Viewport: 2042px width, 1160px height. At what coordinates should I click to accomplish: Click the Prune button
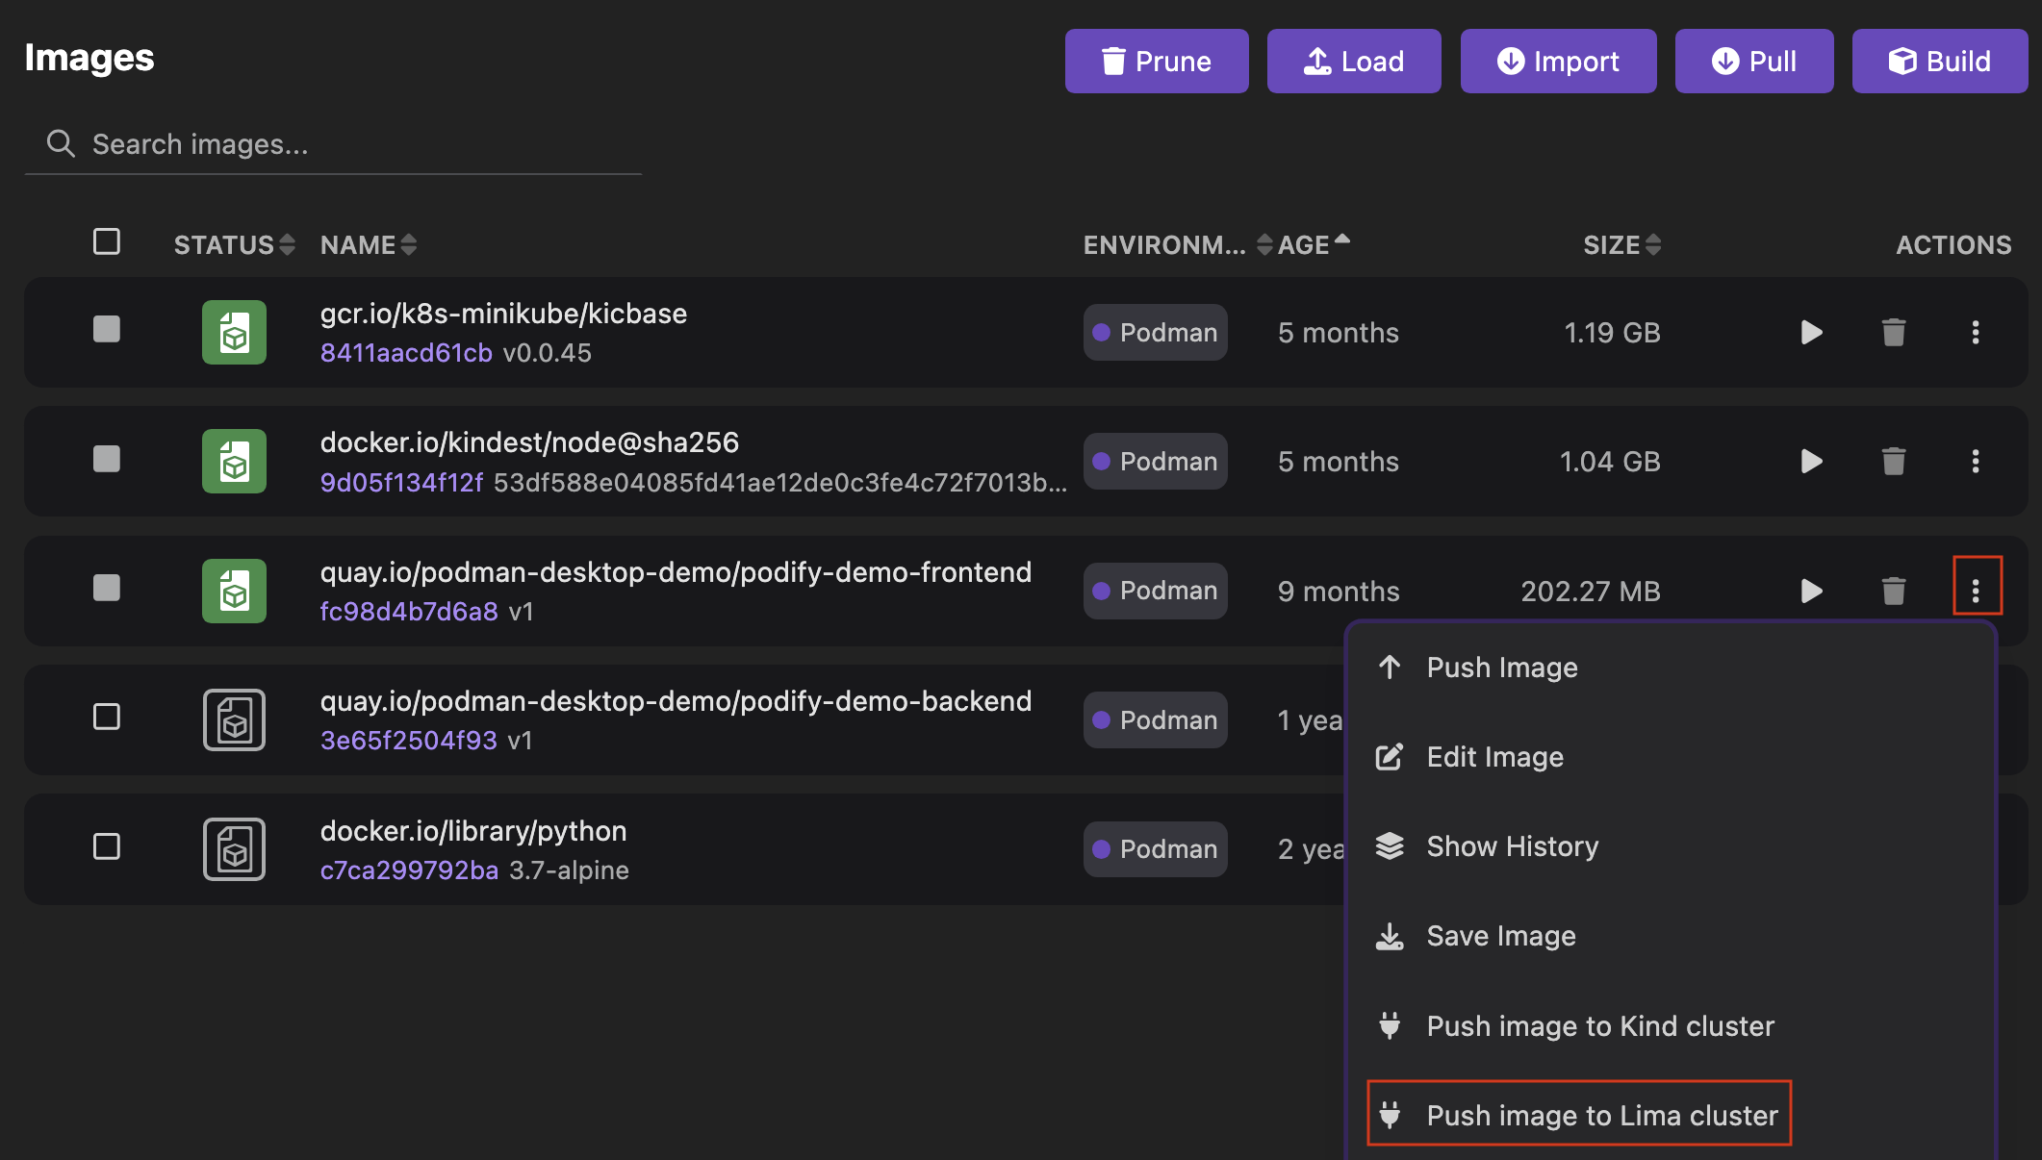click(x=1156, y=62)
